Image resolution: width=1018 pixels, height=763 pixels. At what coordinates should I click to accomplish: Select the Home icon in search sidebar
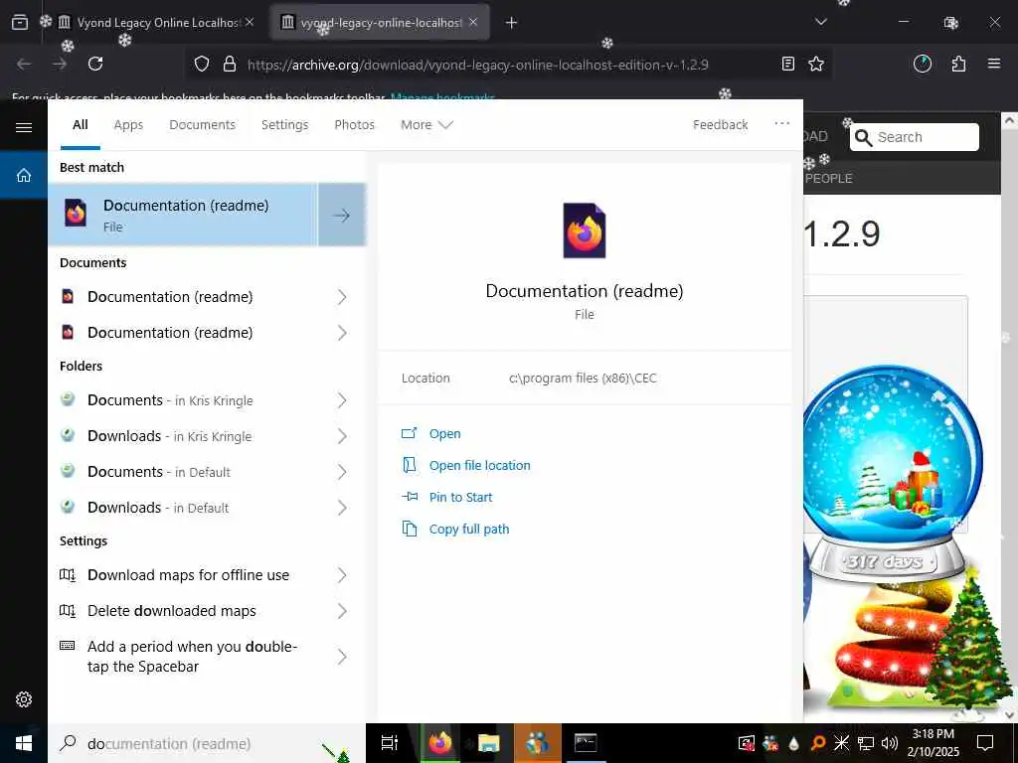coord(24,175)
